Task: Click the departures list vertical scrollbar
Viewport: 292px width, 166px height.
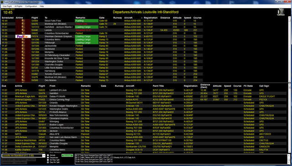Action: pos(290,49)
